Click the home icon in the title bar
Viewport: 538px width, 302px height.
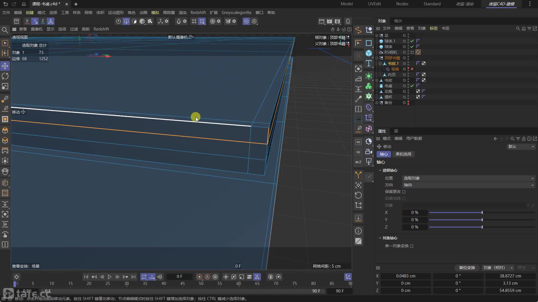(x=24, y=4)
